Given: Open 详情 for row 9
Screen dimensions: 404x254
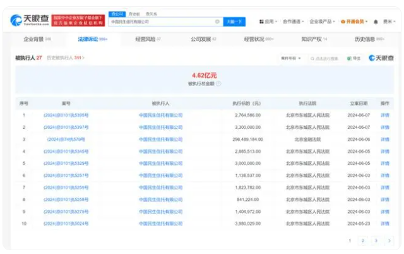Looking at the screenshot, I should click(385, 212).
